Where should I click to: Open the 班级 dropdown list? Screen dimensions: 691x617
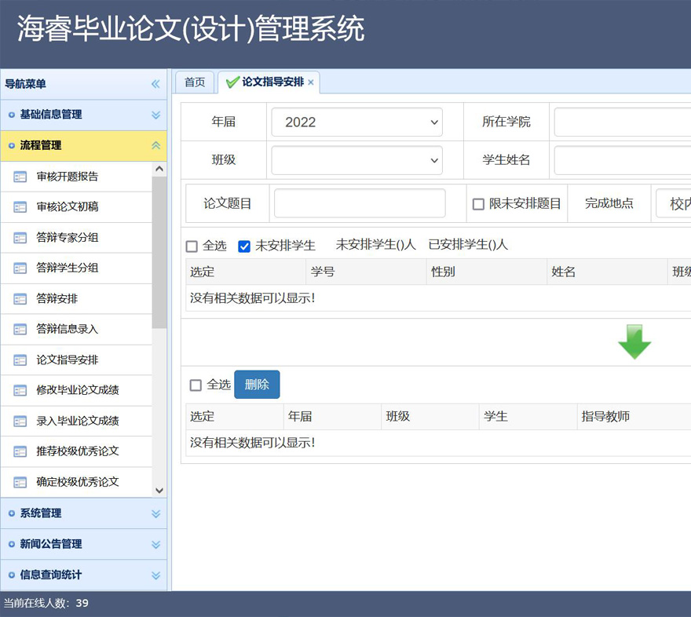coord(357,160)
